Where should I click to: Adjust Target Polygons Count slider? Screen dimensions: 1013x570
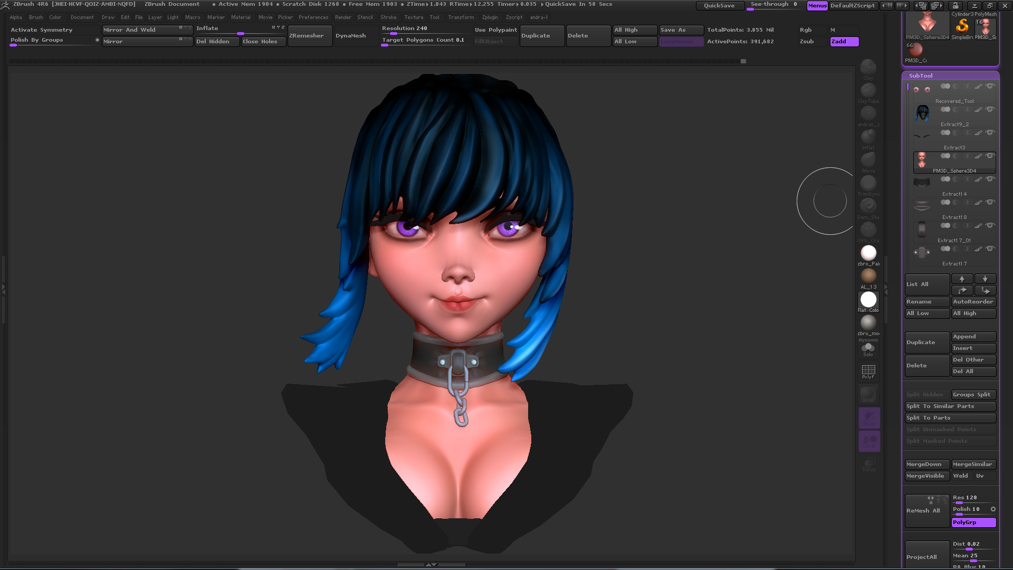[x=425, y=41]
